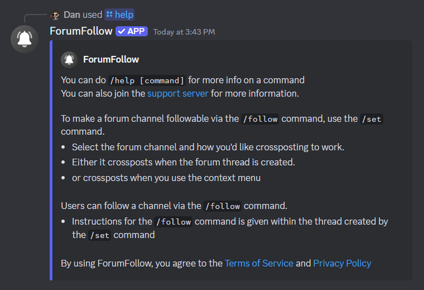Click the checkmark in the APP badge

pos(121,32)
